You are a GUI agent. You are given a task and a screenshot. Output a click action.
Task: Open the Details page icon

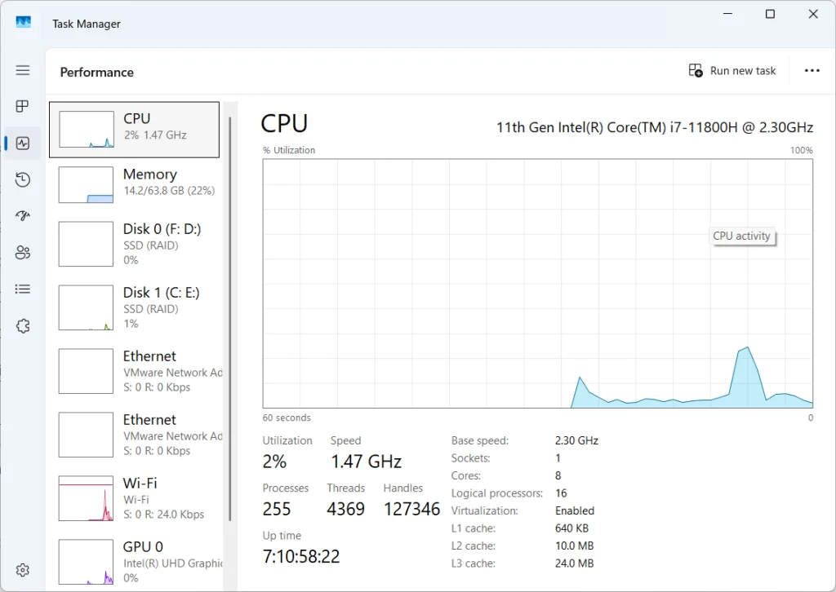[x=23, y=289]
